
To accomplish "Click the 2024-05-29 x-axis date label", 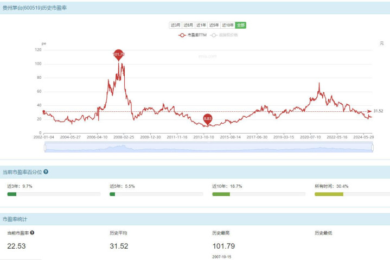I will (x=363, y=137).
